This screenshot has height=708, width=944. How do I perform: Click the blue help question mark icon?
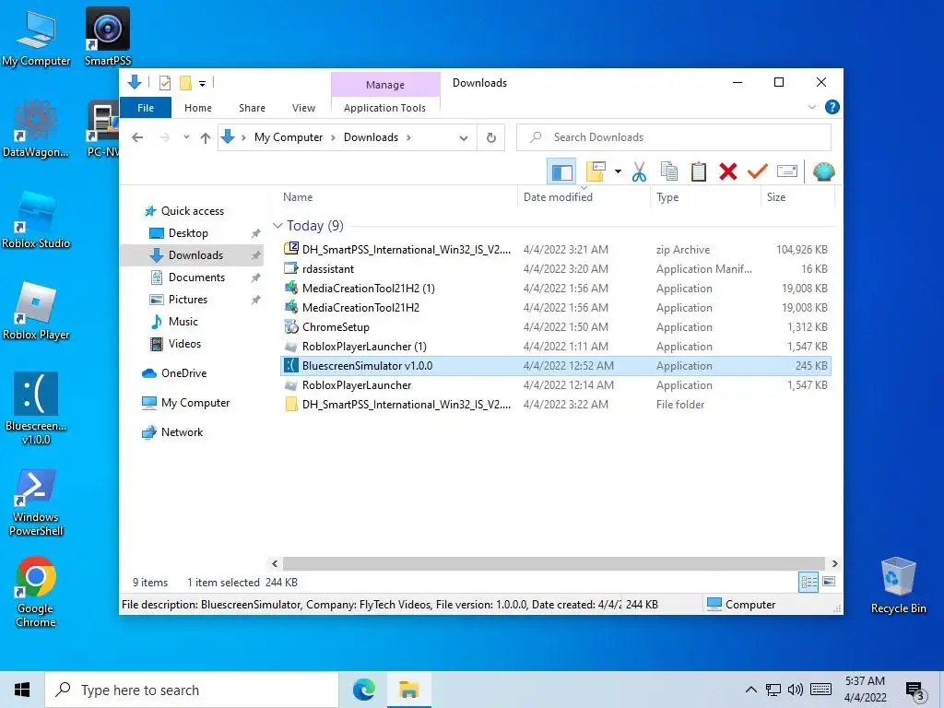tap(832, 107)
